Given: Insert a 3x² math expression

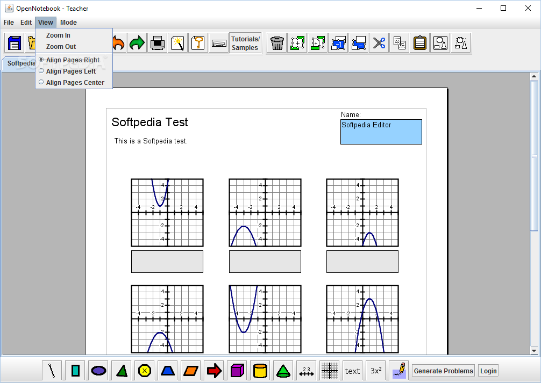Looking at the screenshot, I should (375, 371).
